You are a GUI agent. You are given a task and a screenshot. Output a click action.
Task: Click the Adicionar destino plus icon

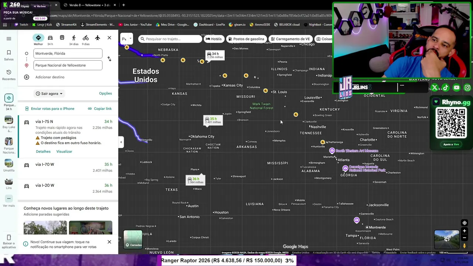point(27,77)
